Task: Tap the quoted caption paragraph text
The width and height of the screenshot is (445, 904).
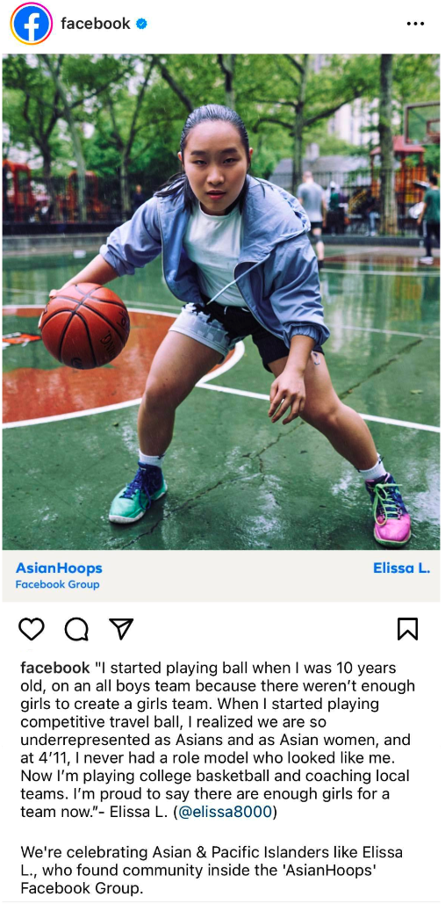Action: click(218, 741)
